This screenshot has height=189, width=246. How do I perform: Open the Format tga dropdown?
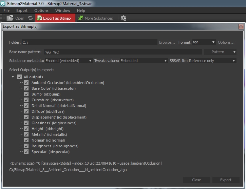pyautogui.click(x=204, y=42)
